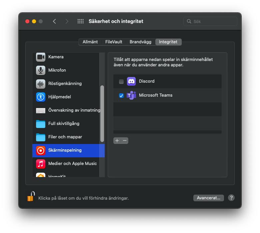Click the sidebar list scrollbar thumb
The width and height of the screenshot is (260, 233).
[x=102, y=114]
